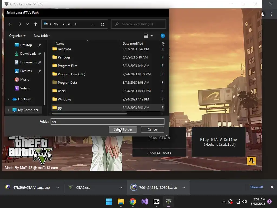The image size is (277, 208).
Task: Expand the OneDrive tree node
Action: (8, 99)
